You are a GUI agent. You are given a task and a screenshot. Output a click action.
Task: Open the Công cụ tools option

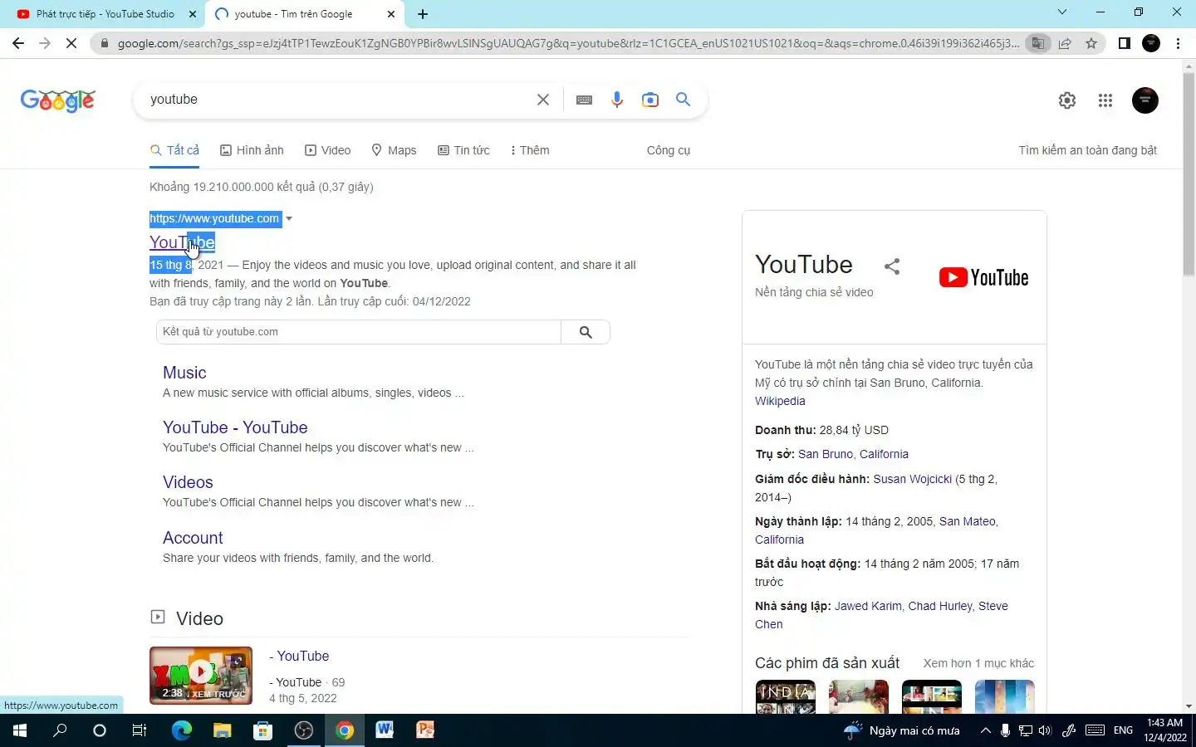tap(669, 150)
